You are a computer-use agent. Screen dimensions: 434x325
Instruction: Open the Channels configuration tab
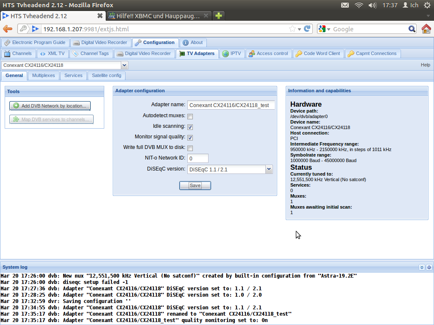[18, 54]
